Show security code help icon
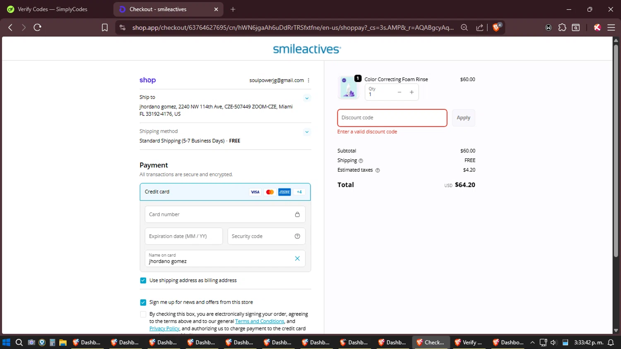This screenshot has width=621, height=349. (297, 236)
